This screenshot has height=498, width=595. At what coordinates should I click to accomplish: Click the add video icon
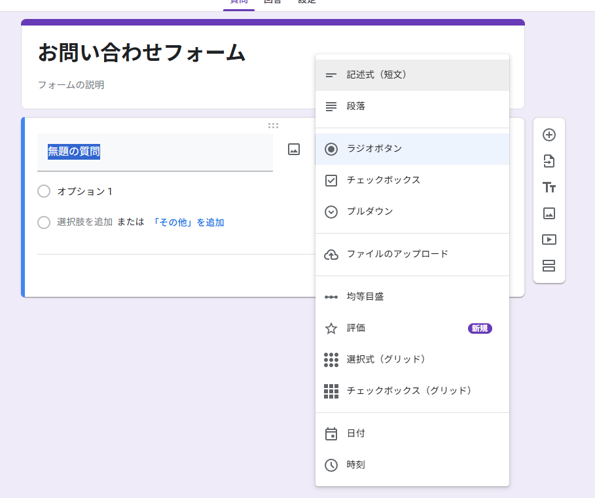coord(549,240)
